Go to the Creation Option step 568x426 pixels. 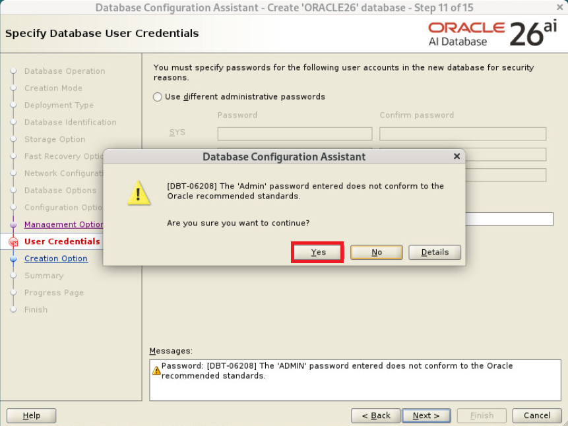[x=56, y=259]
